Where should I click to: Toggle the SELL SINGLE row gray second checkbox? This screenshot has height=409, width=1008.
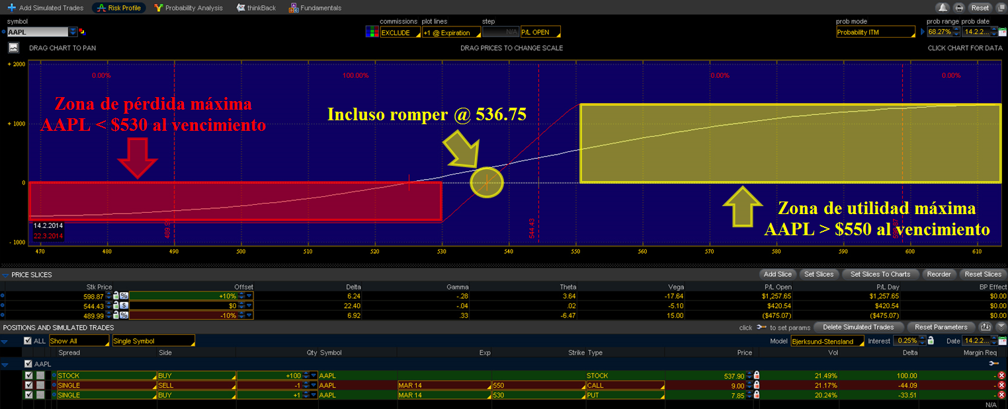(x=40, y=385)
